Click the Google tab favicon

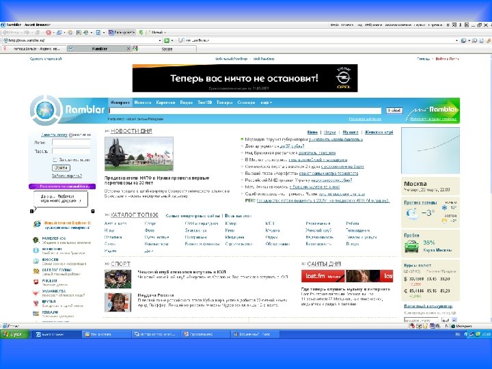(135, 49)
